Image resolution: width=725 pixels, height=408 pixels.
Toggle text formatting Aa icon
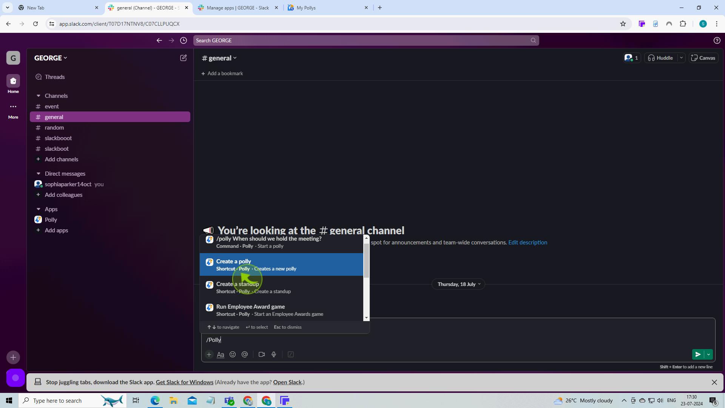coord(221,354)
